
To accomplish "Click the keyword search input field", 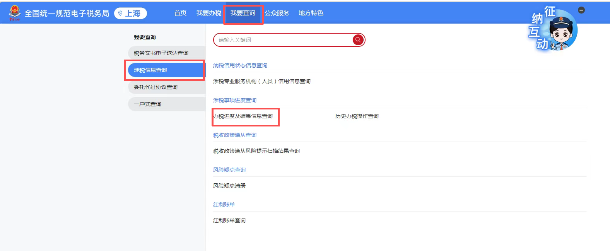I will point(282,40).
